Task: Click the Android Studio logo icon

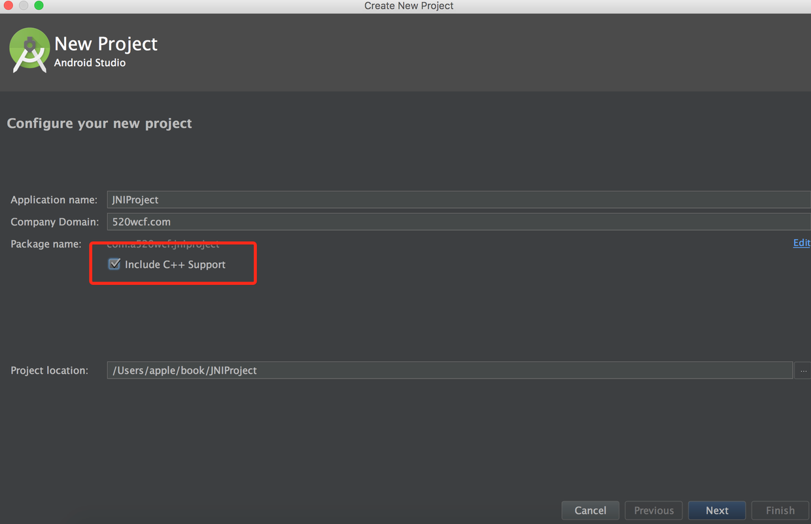Action: coord(29,50)
